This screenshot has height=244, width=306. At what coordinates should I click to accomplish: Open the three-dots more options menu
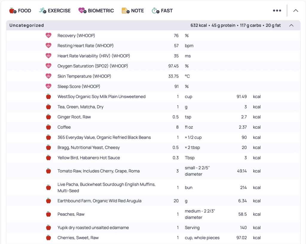(x=277, y=10)
